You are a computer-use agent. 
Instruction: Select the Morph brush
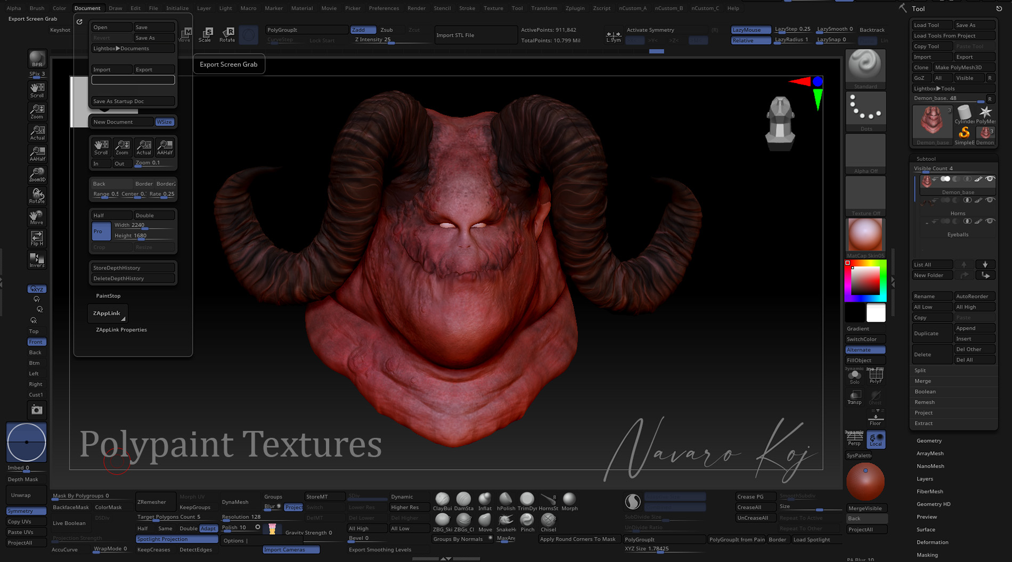tap(569, 501)
